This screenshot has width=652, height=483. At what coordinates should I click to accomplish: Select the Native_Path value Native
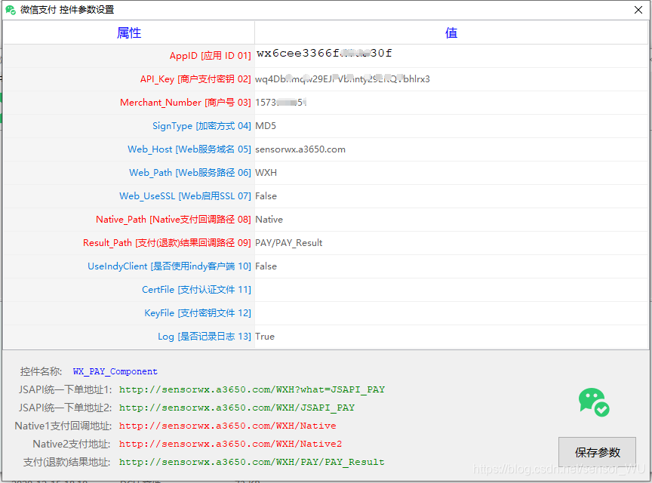click(x=269, y=220)
